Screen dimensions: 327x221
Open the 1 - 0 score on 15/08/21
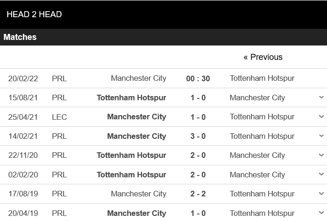click(x=198, y=98)
